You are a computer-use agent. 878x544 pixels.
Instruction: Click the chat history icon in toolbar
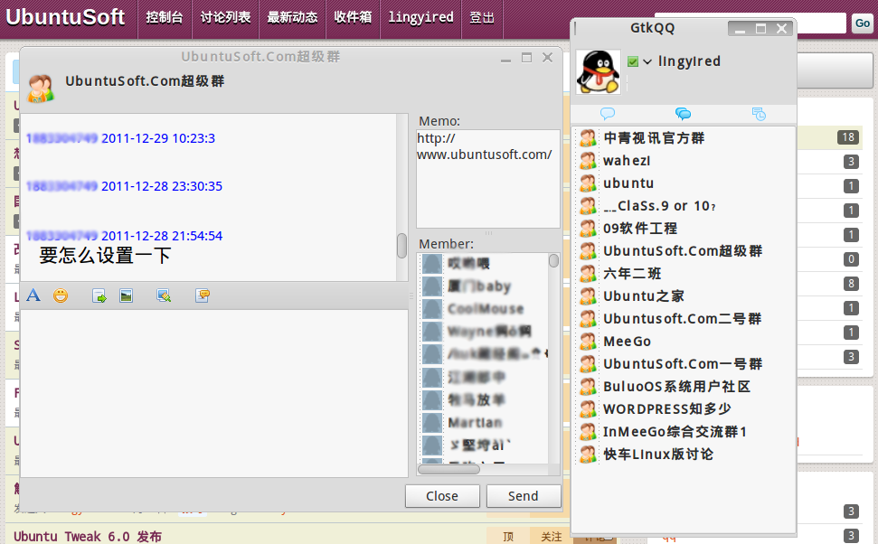203,295
